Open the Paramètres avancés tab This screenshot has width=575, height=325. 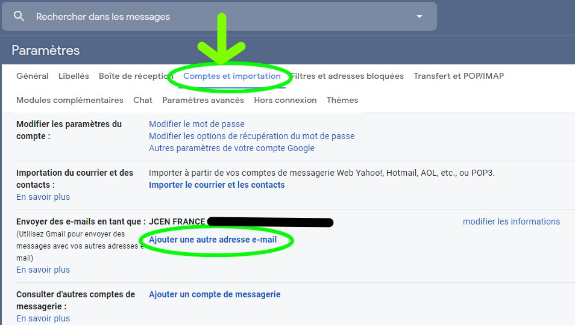pyautogui.click(x=203, y=101)
